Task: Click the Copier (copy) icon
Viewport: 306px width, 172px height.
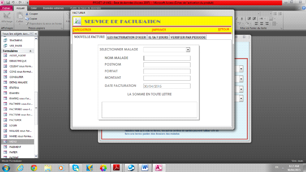Action: click(x=27, y=19)
